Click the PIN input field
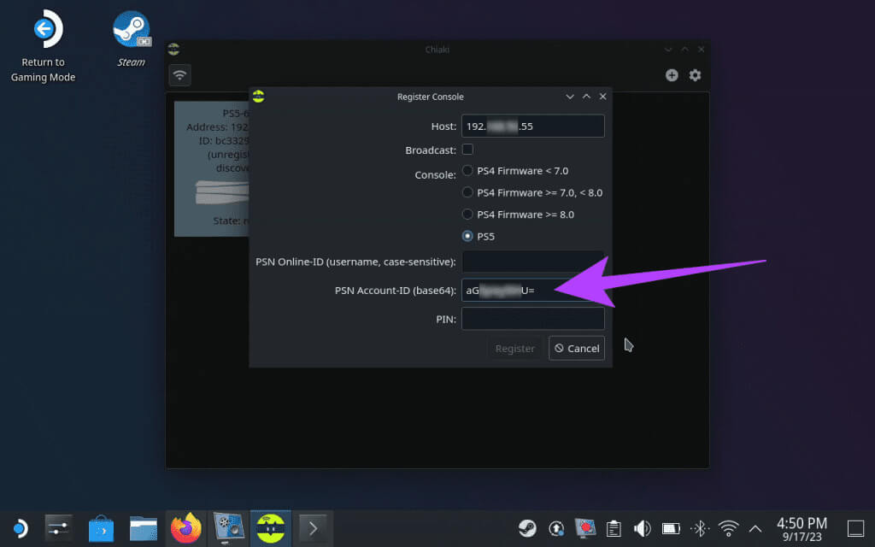The image size is (875, 547). click(x=533, y=319)
